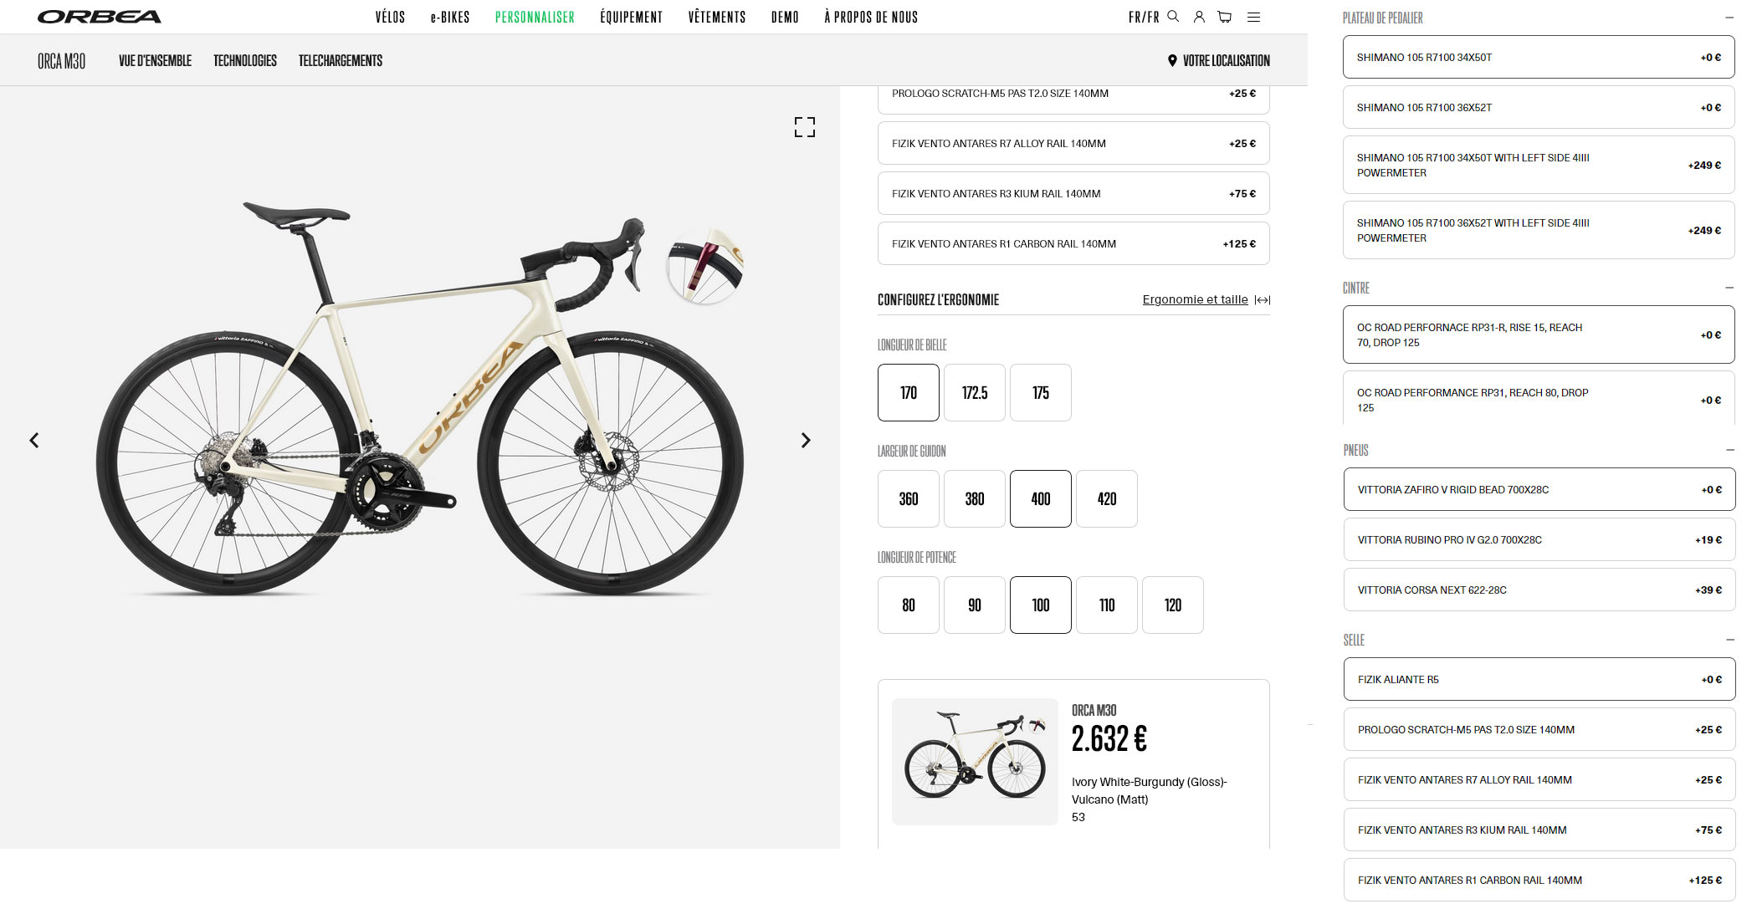Open the shopping cart icon

[x=1225, y=17]
